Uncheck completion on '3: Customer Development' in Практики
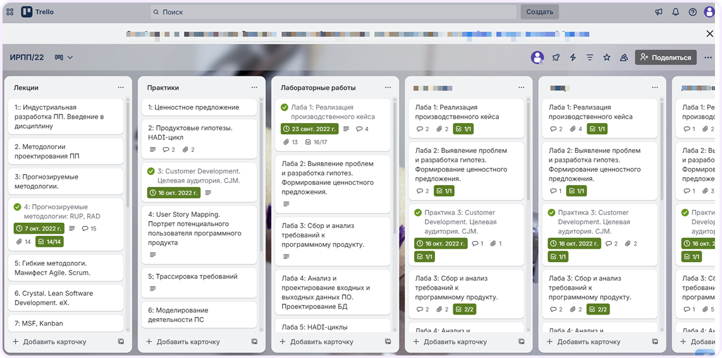Image resolution: width=722 pixels, height=358 pixels. (151, 171)
